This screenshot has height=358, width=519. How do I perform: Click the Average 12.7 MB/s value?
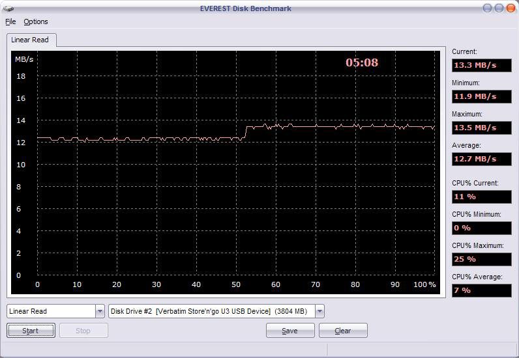pyautogui.click(x=482, y=159)
